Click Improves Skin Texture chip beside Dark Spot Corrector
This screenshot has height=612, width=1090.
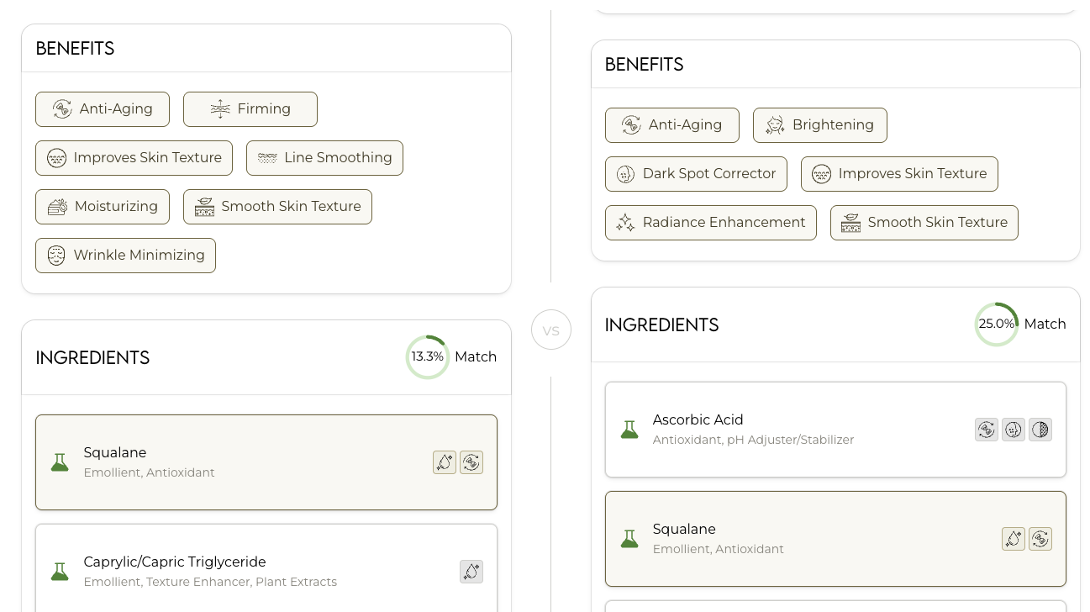899,174
